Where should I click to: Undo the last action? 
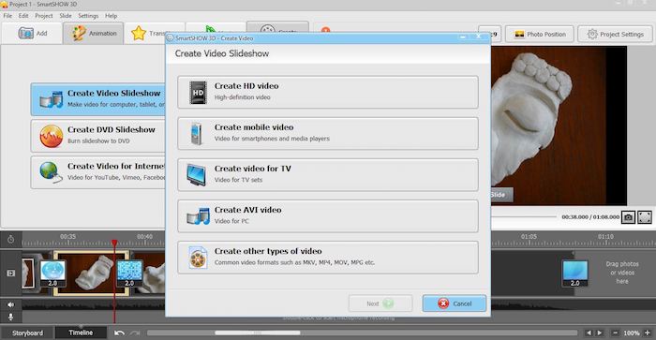tap(119, 333)
